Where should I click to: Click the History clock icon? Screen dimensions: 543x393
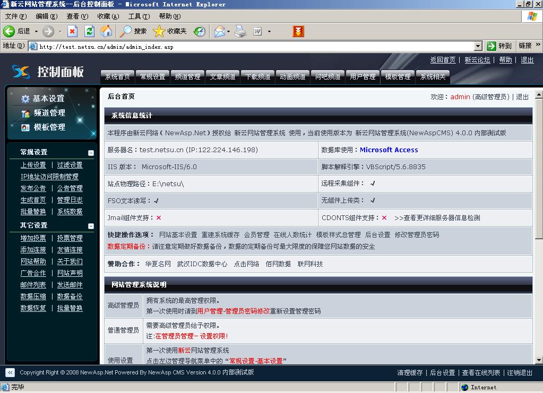(199, 31)
